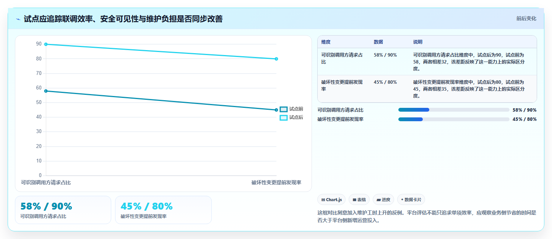Screen dimensions: 552x239
Task: Click x-axis label 破坏性变更提前发现率
Action: coord(276,182)
